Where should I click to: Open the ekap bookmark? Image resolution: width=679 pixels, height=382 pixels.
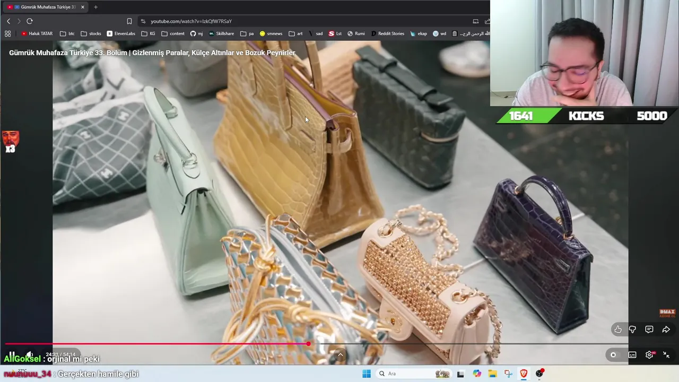419,33
